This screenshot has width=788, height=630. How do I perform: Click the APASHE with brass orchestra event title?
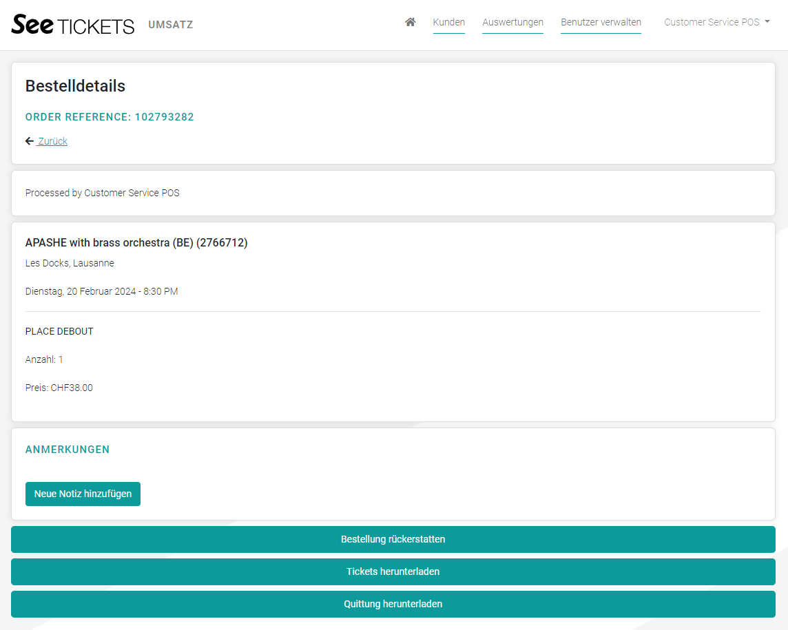point(136,242)
